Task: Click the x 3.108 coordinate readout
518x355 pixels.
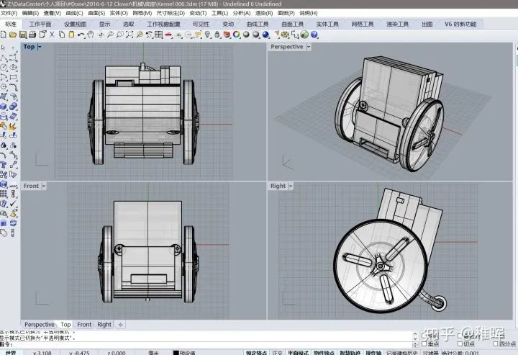Action: (x=42, y=352)
